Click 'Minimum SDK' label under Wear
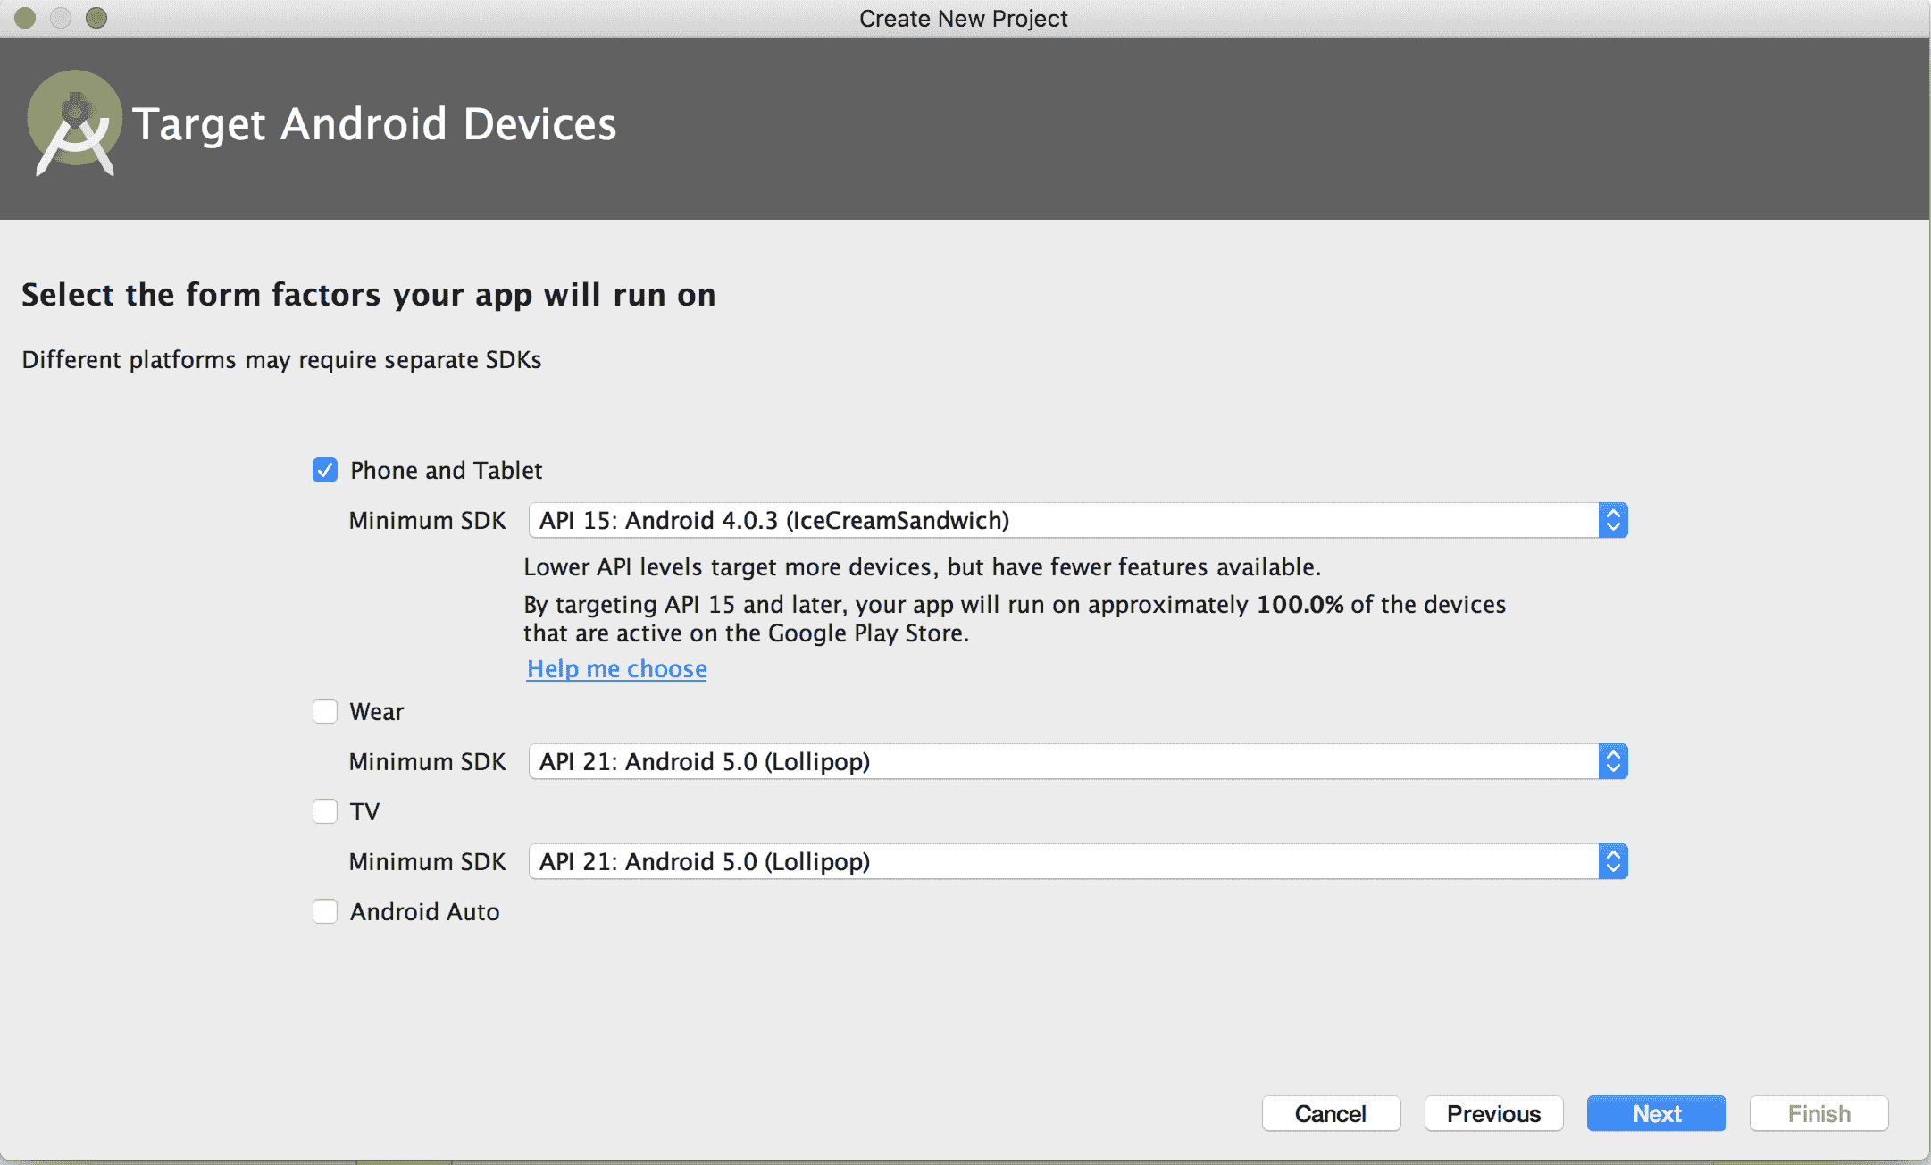Viewport: 1931px width, 1165px height. click(x=427, y=761)
